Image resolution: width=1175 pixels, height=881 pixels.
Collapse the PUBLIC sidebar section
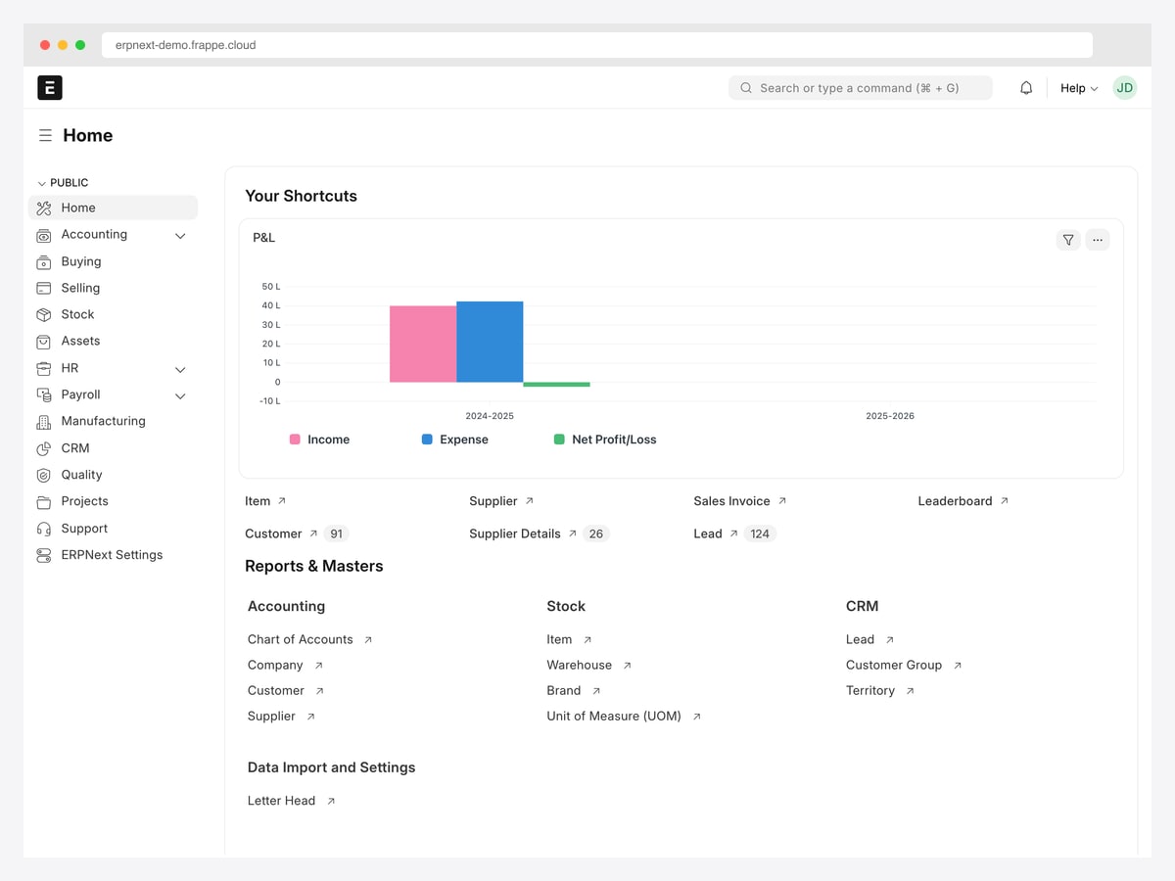click(63, 183)
